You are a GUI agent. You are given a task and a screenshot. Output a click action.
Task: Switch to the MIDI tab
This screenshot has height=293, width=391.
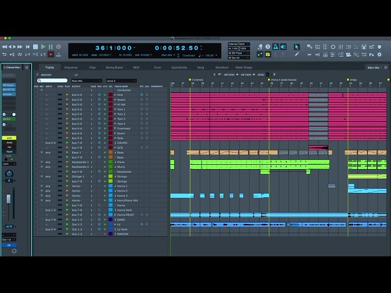136,67
